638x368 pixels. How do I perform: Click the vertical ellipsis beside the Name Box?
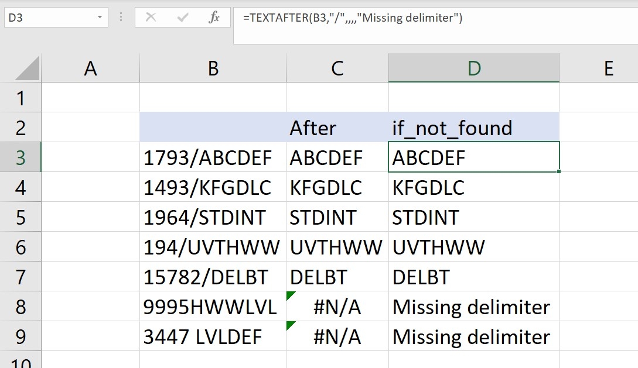tap(120, 17)
